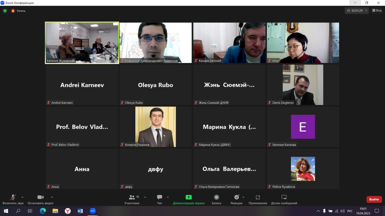Stop the video camera

[x=40, y=197]
